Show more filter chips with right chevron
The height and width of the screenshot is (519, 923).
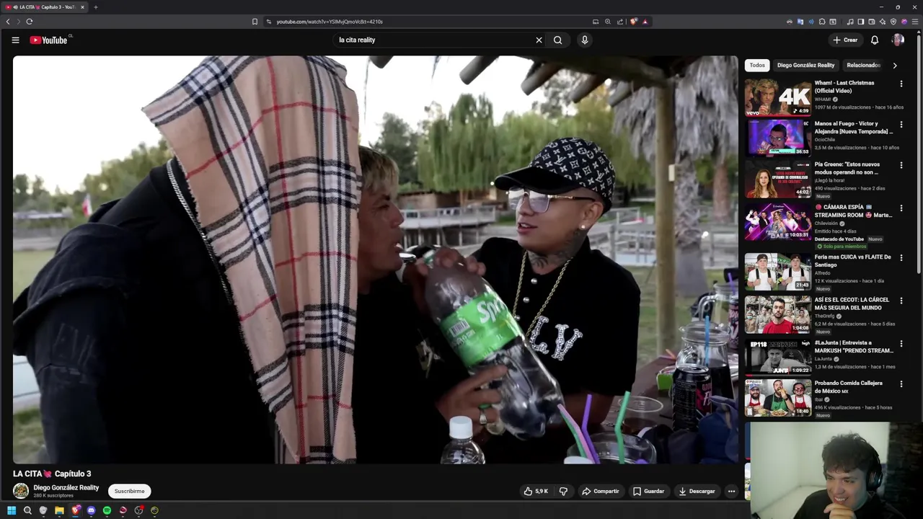pos(895,65)
